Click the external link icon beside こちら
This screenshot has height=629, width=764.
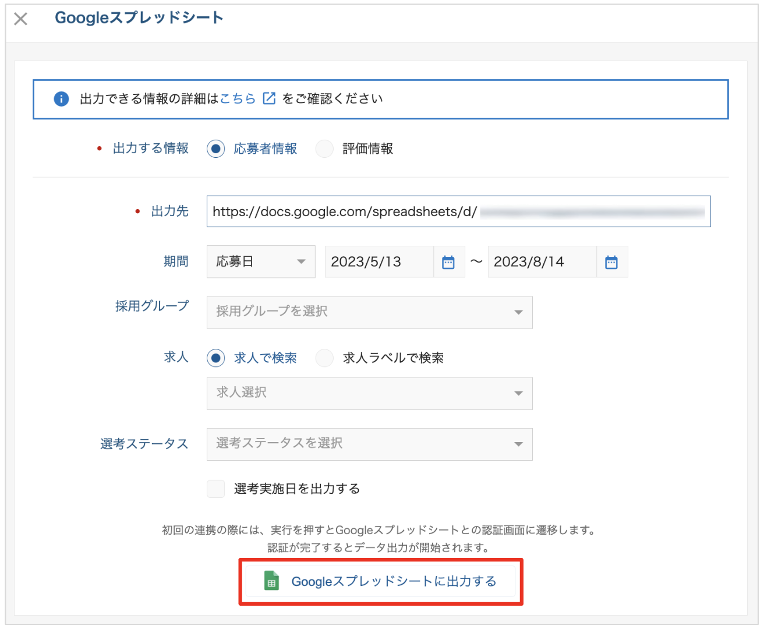click(269, 98)
